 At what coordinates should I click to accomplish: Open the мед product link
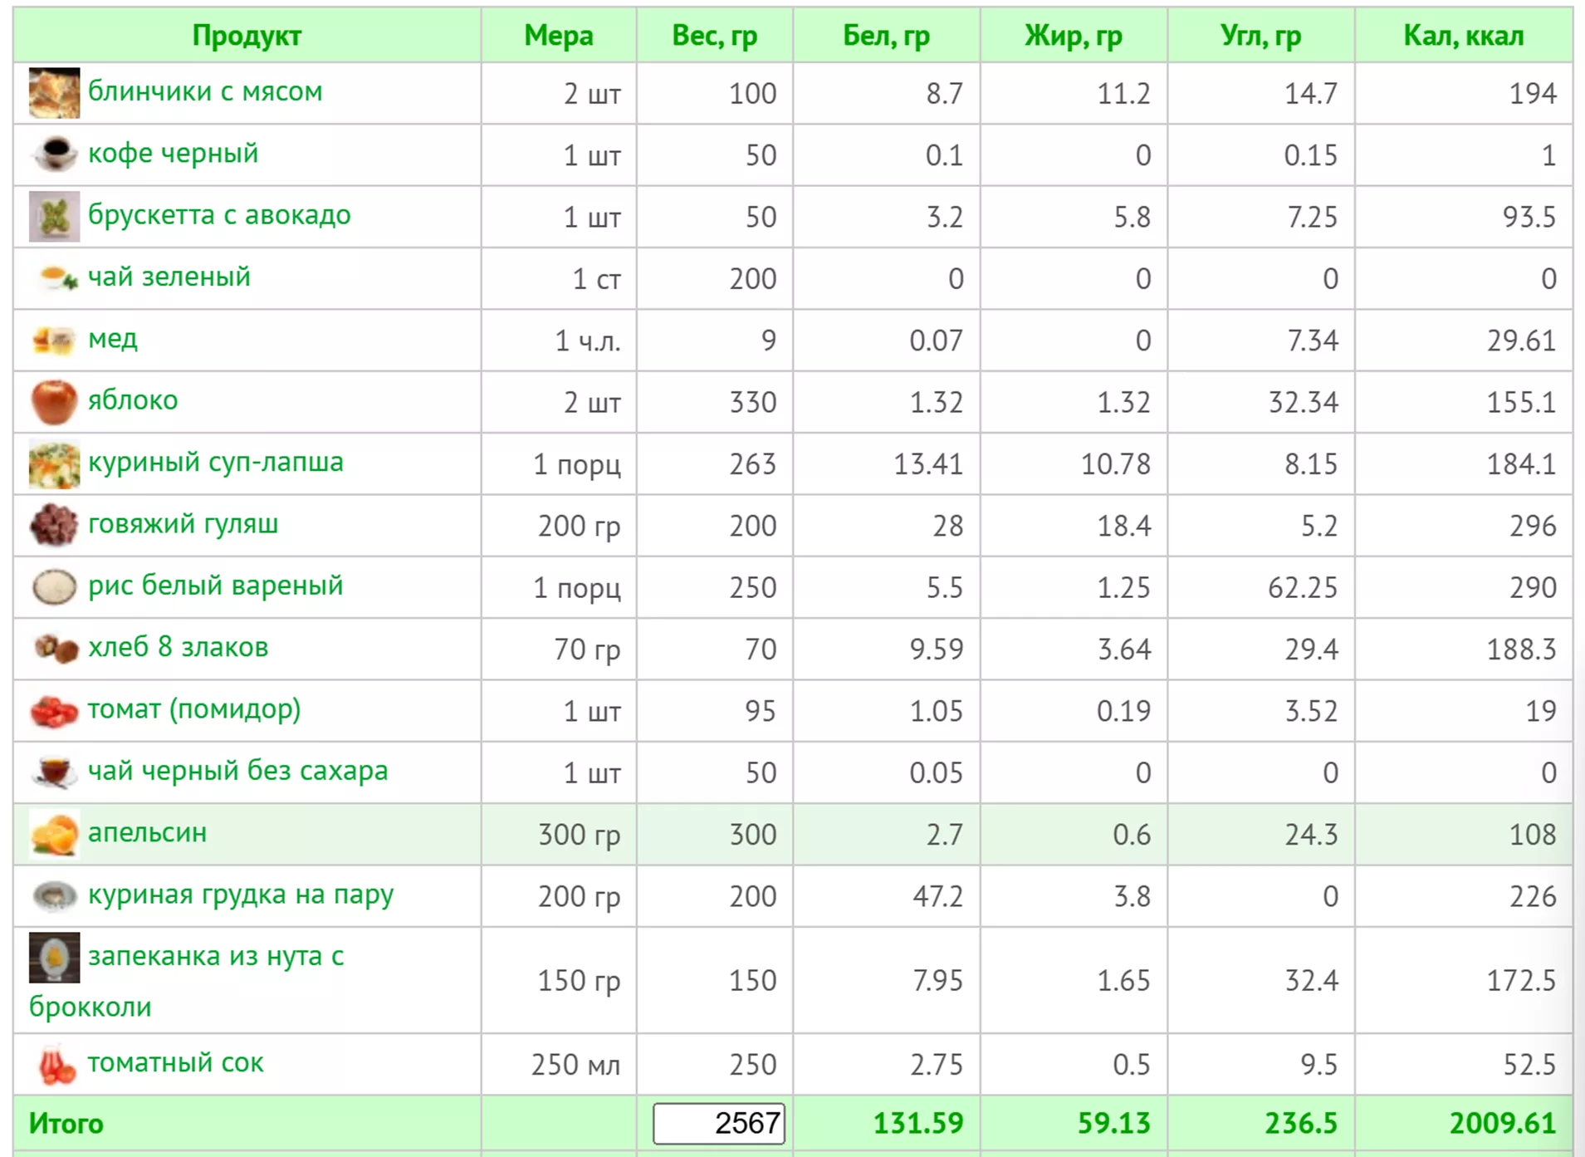click(x=113, y=340)
